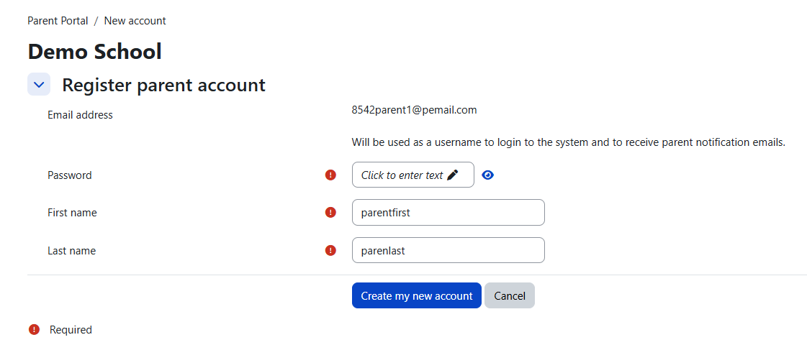Click the Demo School heading
The width and height of the screenshot is (807, 345).
pos(95,52)
